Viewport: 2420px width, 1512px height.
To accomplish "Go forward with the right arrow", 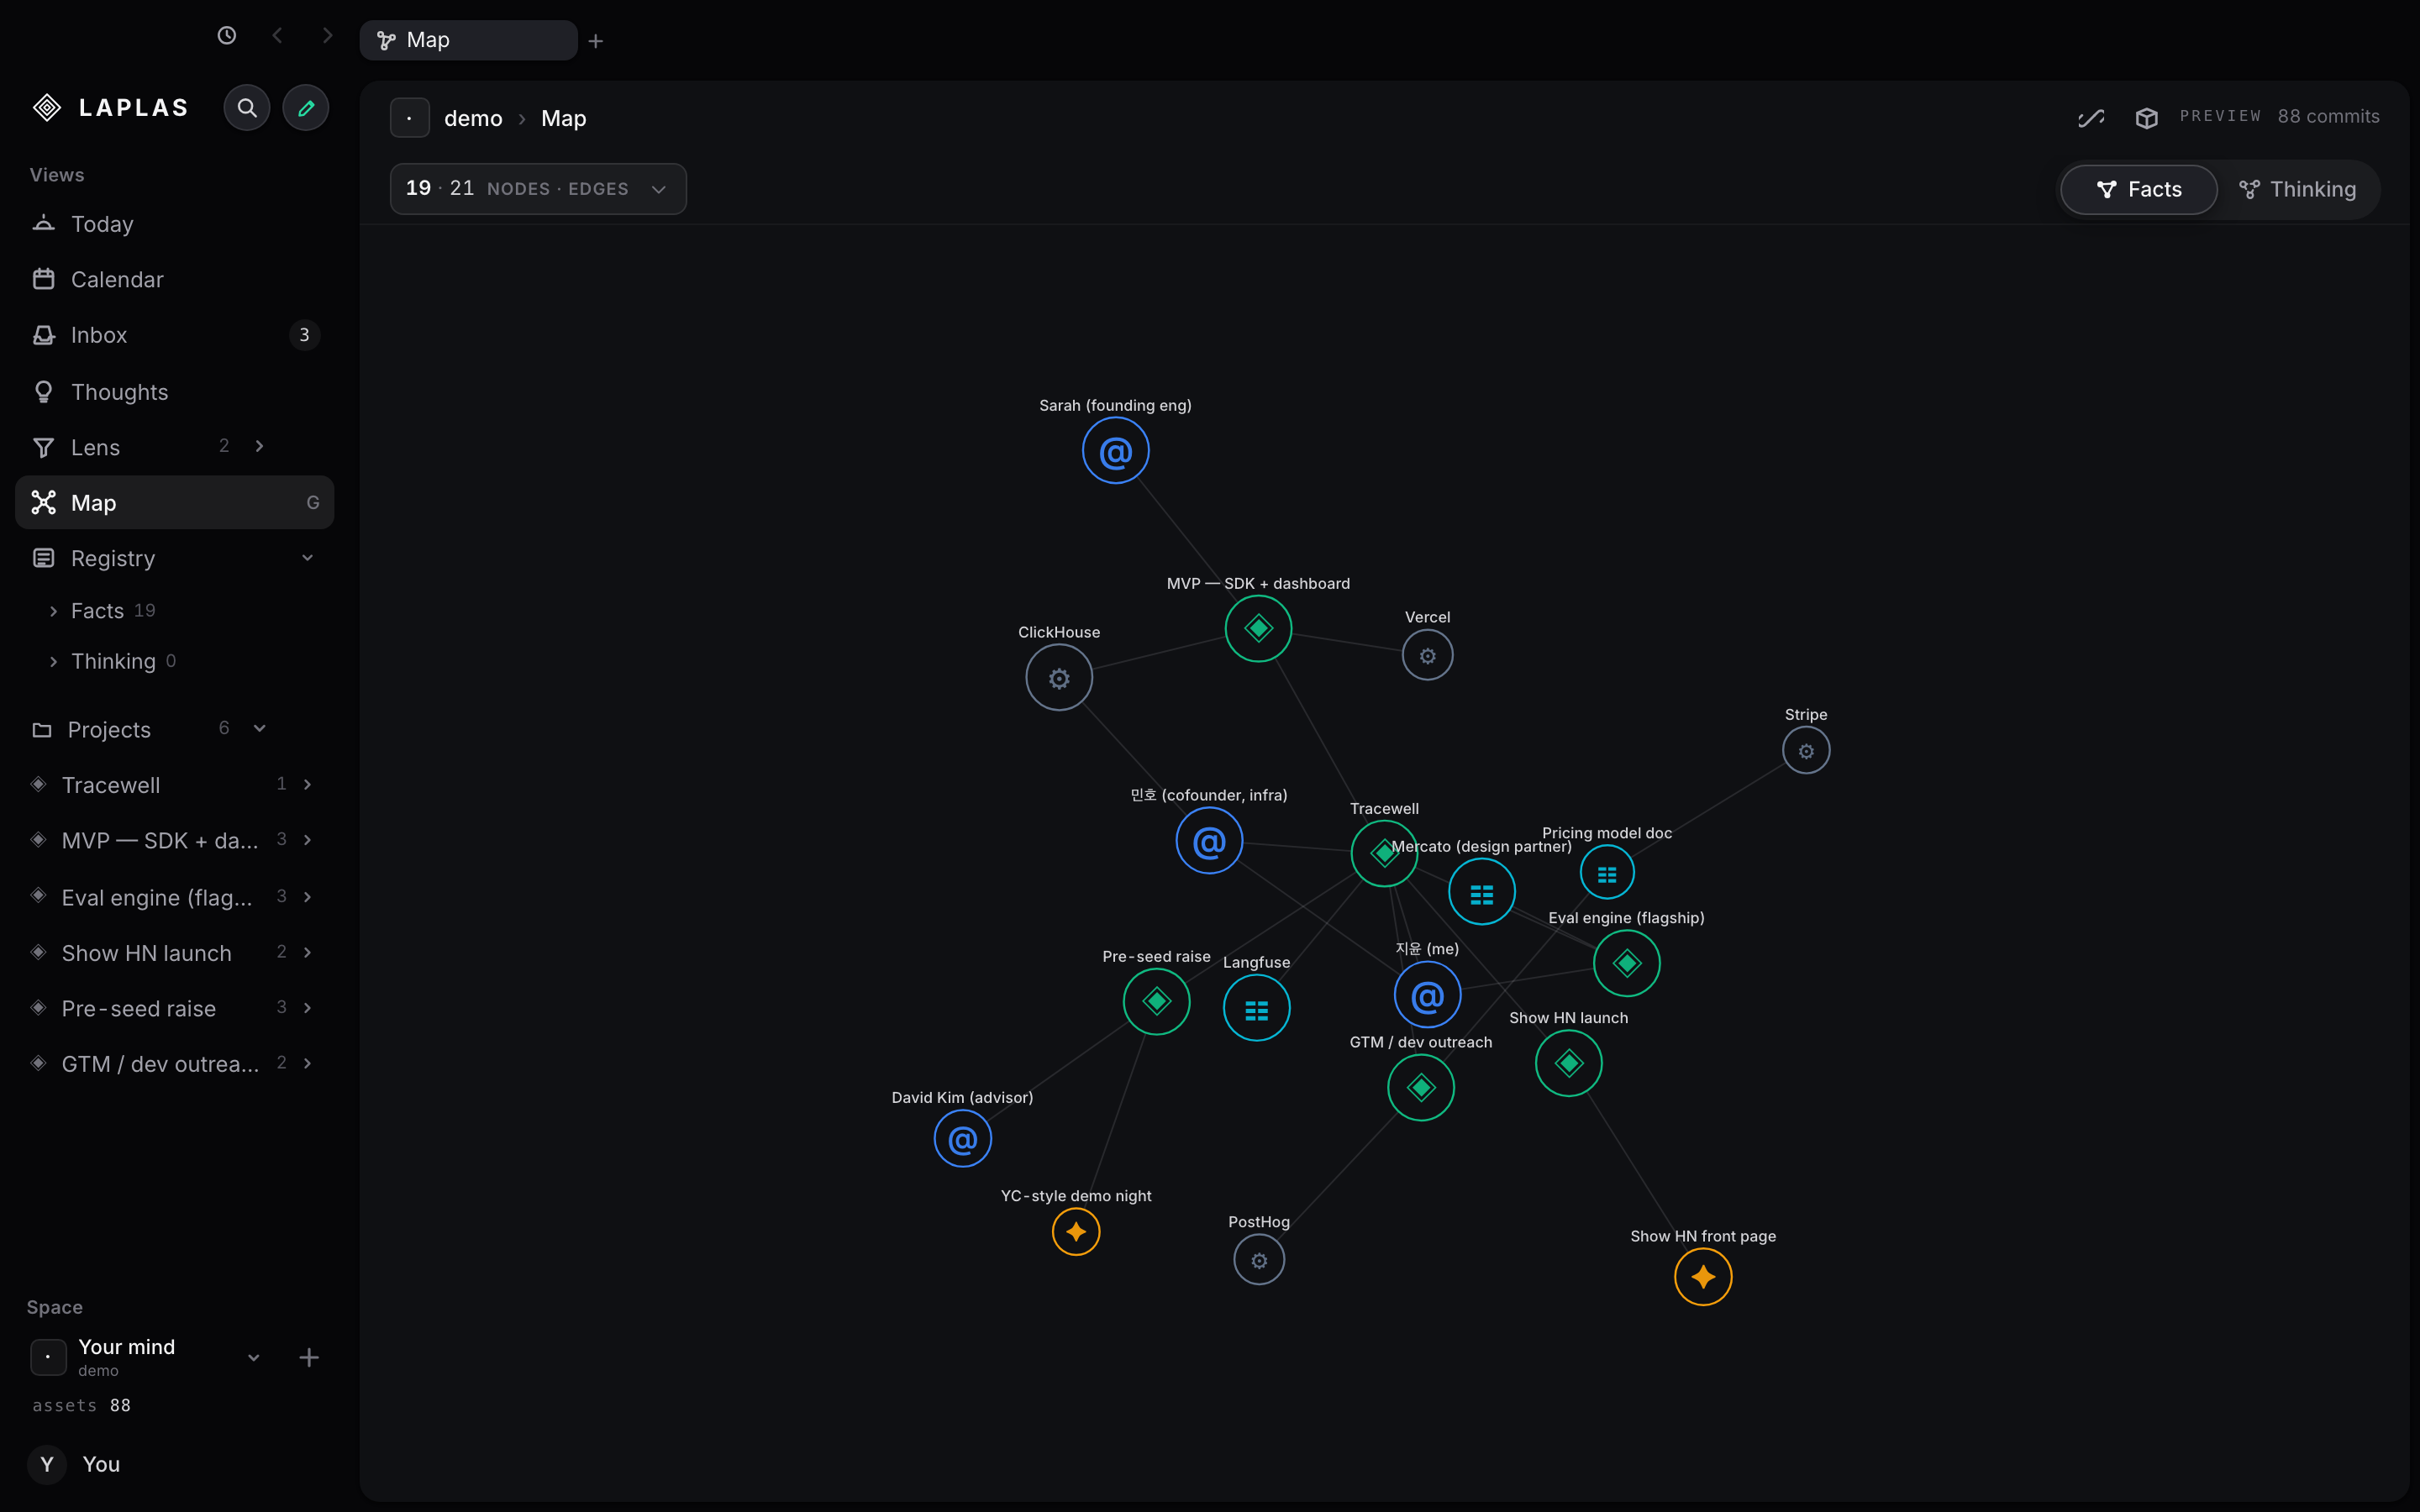I will [x=327, y=36].
